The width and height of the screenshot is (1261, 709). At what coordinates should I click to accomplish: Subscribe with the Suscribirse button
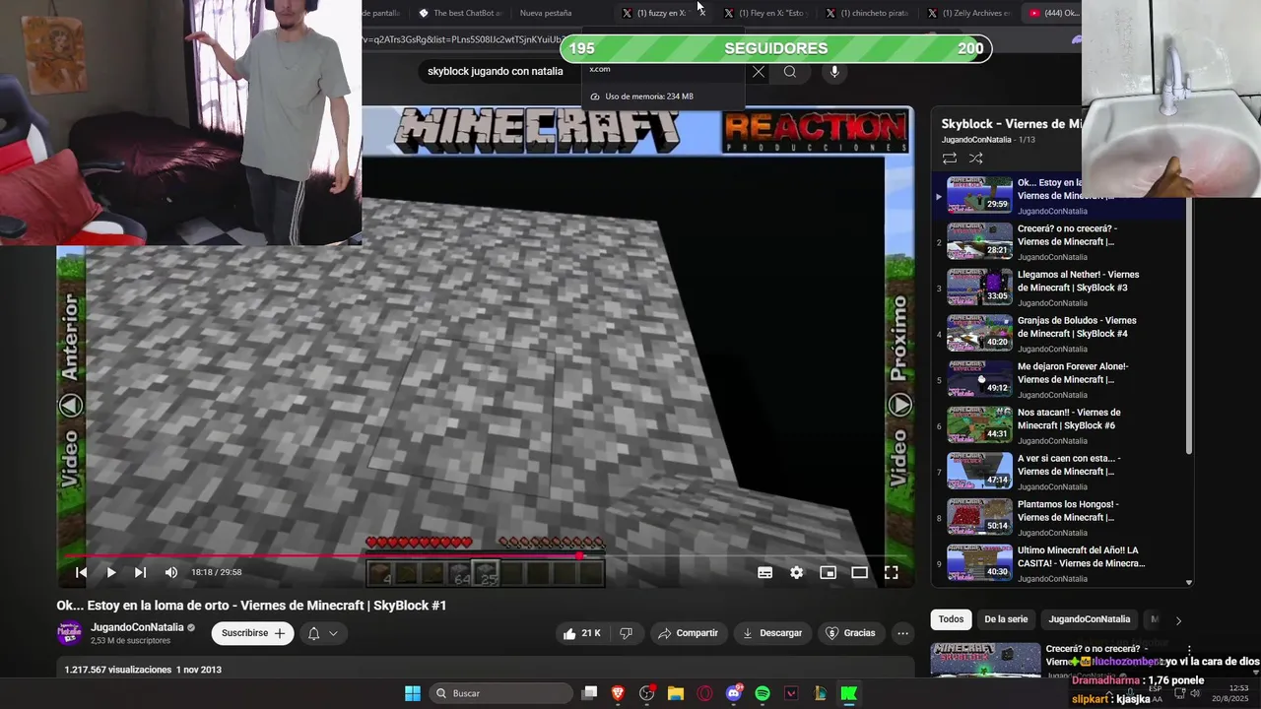(x=253, y=633)
